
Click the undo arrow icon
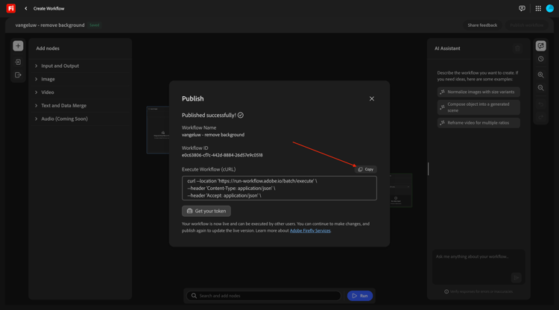pyautogui.click(x=541, y=104)
